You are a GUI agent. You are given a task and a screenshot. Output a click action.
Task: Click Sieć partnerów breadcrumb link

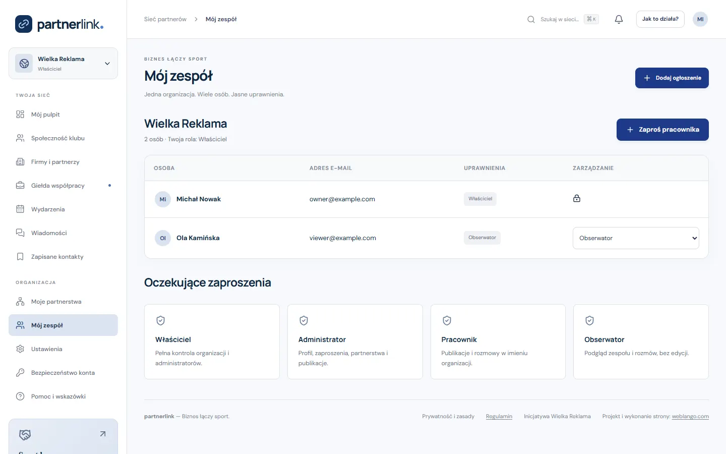(x=165, y=19)
